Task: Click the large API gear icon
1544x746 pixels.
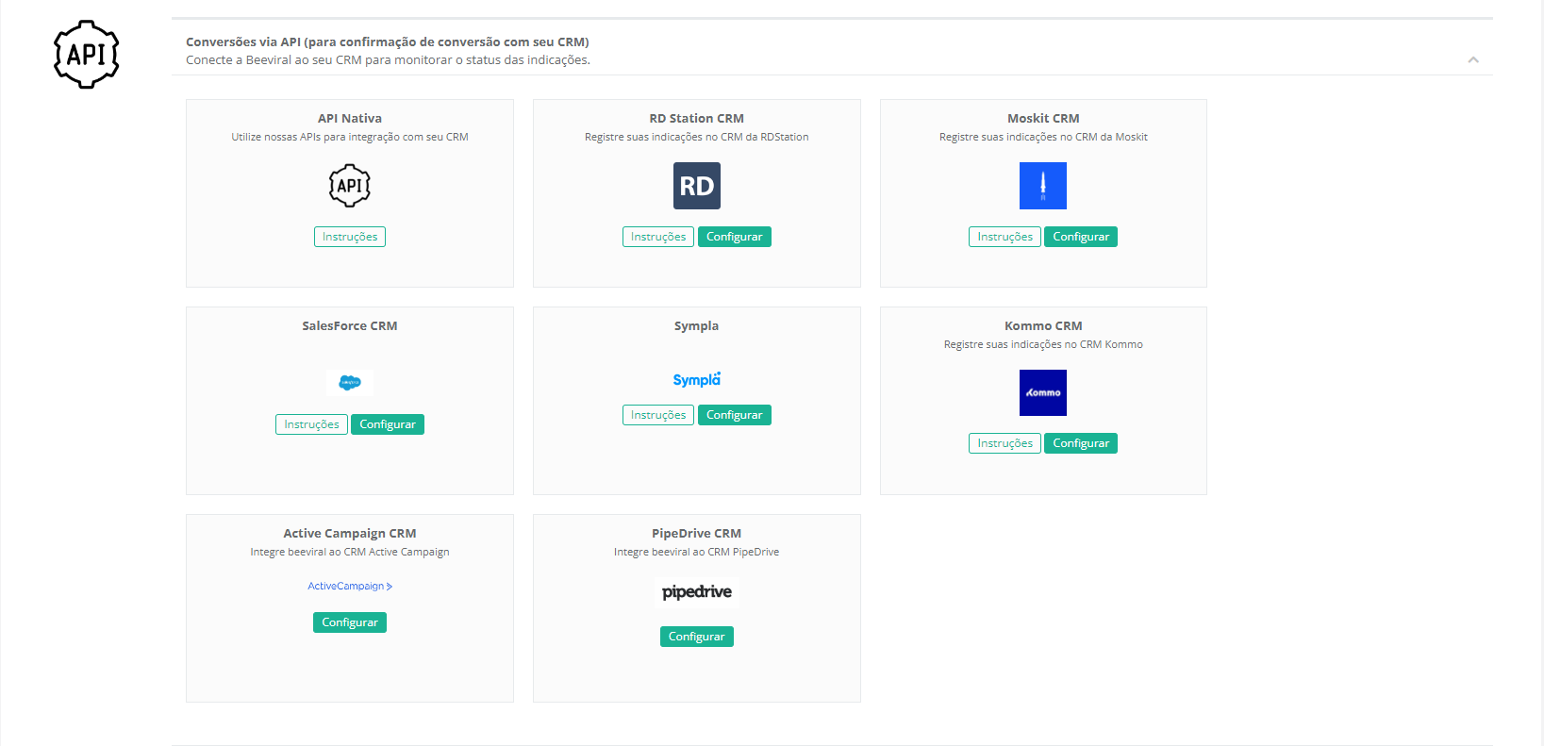Action: (87, 55)
